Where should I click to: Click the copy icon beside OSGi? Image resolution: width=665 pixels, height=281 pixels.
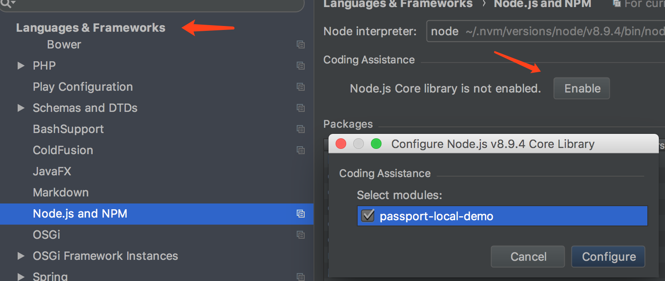pyautogui.click(x=301, y=235)
